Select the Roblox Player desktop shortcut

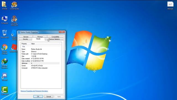(14, 48)
